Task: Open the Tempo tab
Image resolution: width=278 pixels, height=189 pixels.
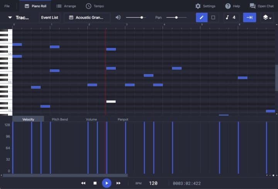Action: tap(95, 6)
